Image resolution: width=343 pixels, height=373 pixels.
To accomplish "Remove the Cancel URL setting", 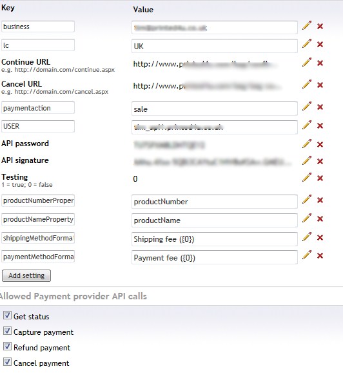I will tap(320, 85).
